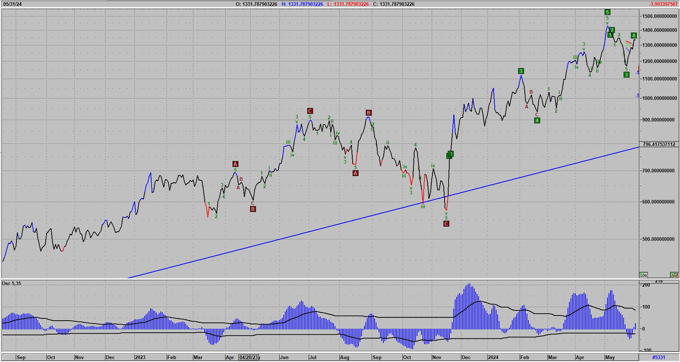Click the May month label on time axis
The width and height of the screenshot is (680, 362).
click(610, 358)
